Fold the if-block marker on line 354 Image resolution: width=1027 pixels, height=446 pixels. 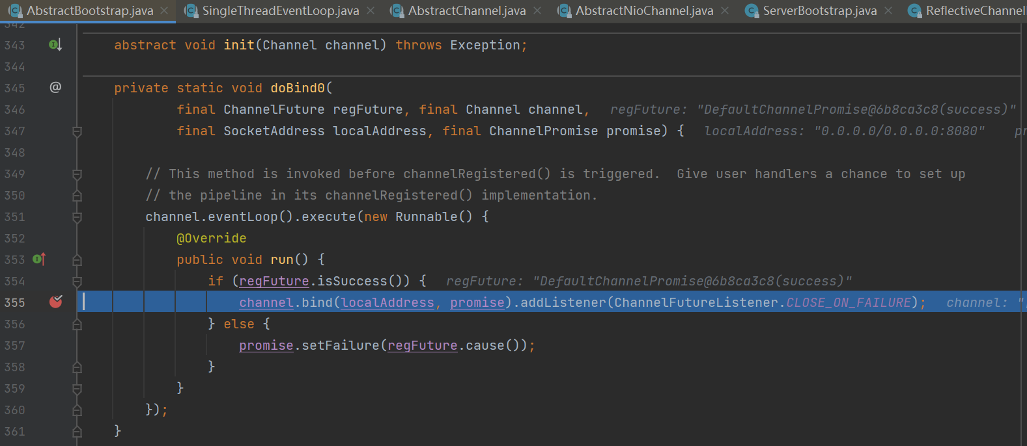click(77, 282)
